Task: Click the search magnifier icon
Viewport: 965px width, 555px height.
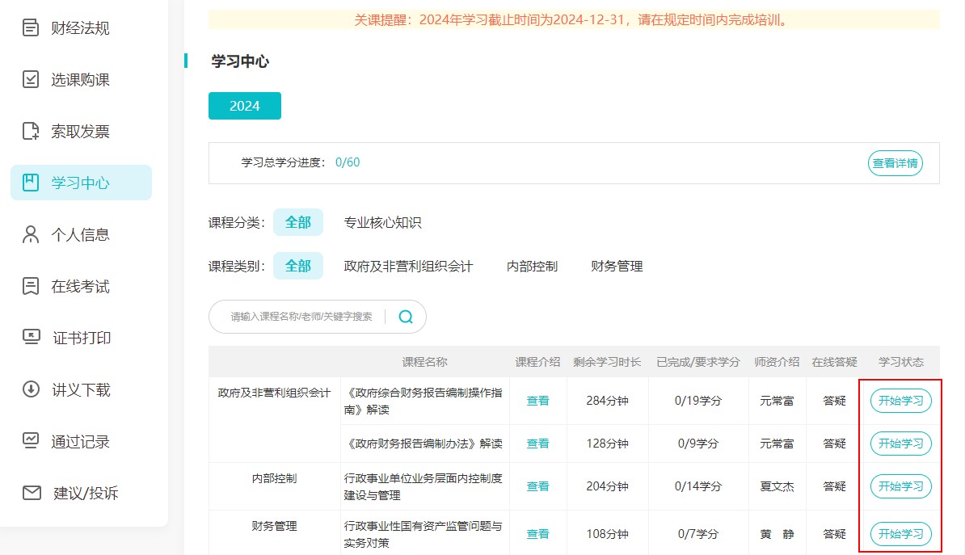Action: [x=406, y=317]
